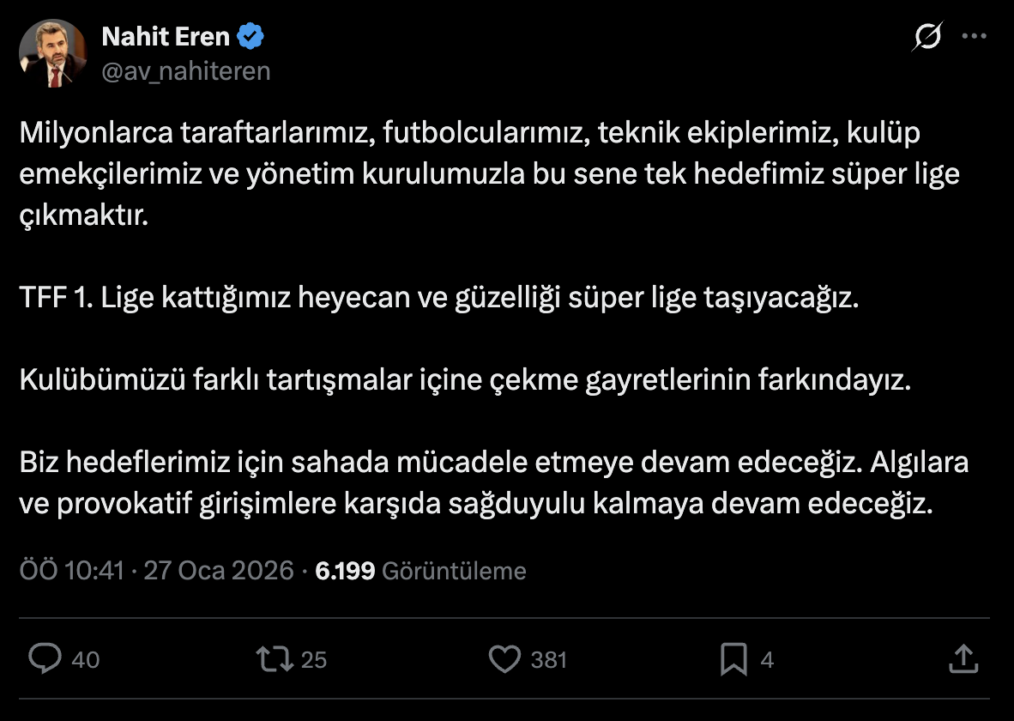The image size is (1014, 721).
Task: Click the reply count 40
Action: [85, 659]
